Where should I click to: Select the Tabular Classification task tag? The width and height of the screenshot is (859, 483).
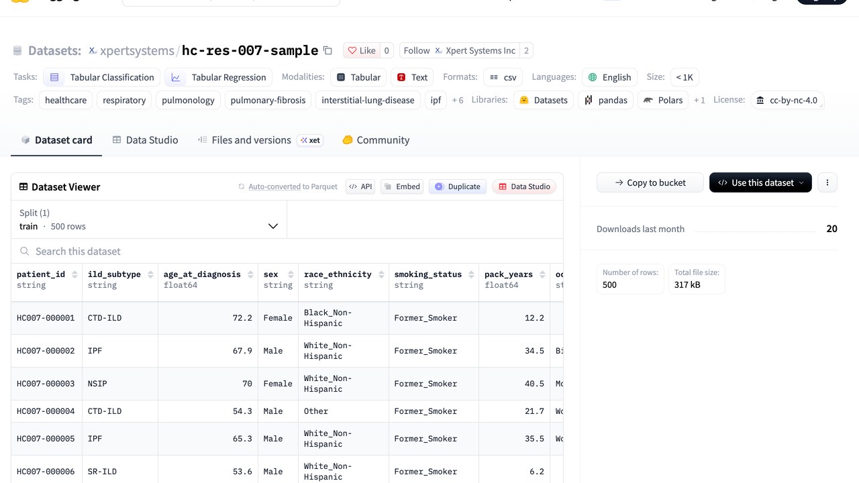[102, 77]
